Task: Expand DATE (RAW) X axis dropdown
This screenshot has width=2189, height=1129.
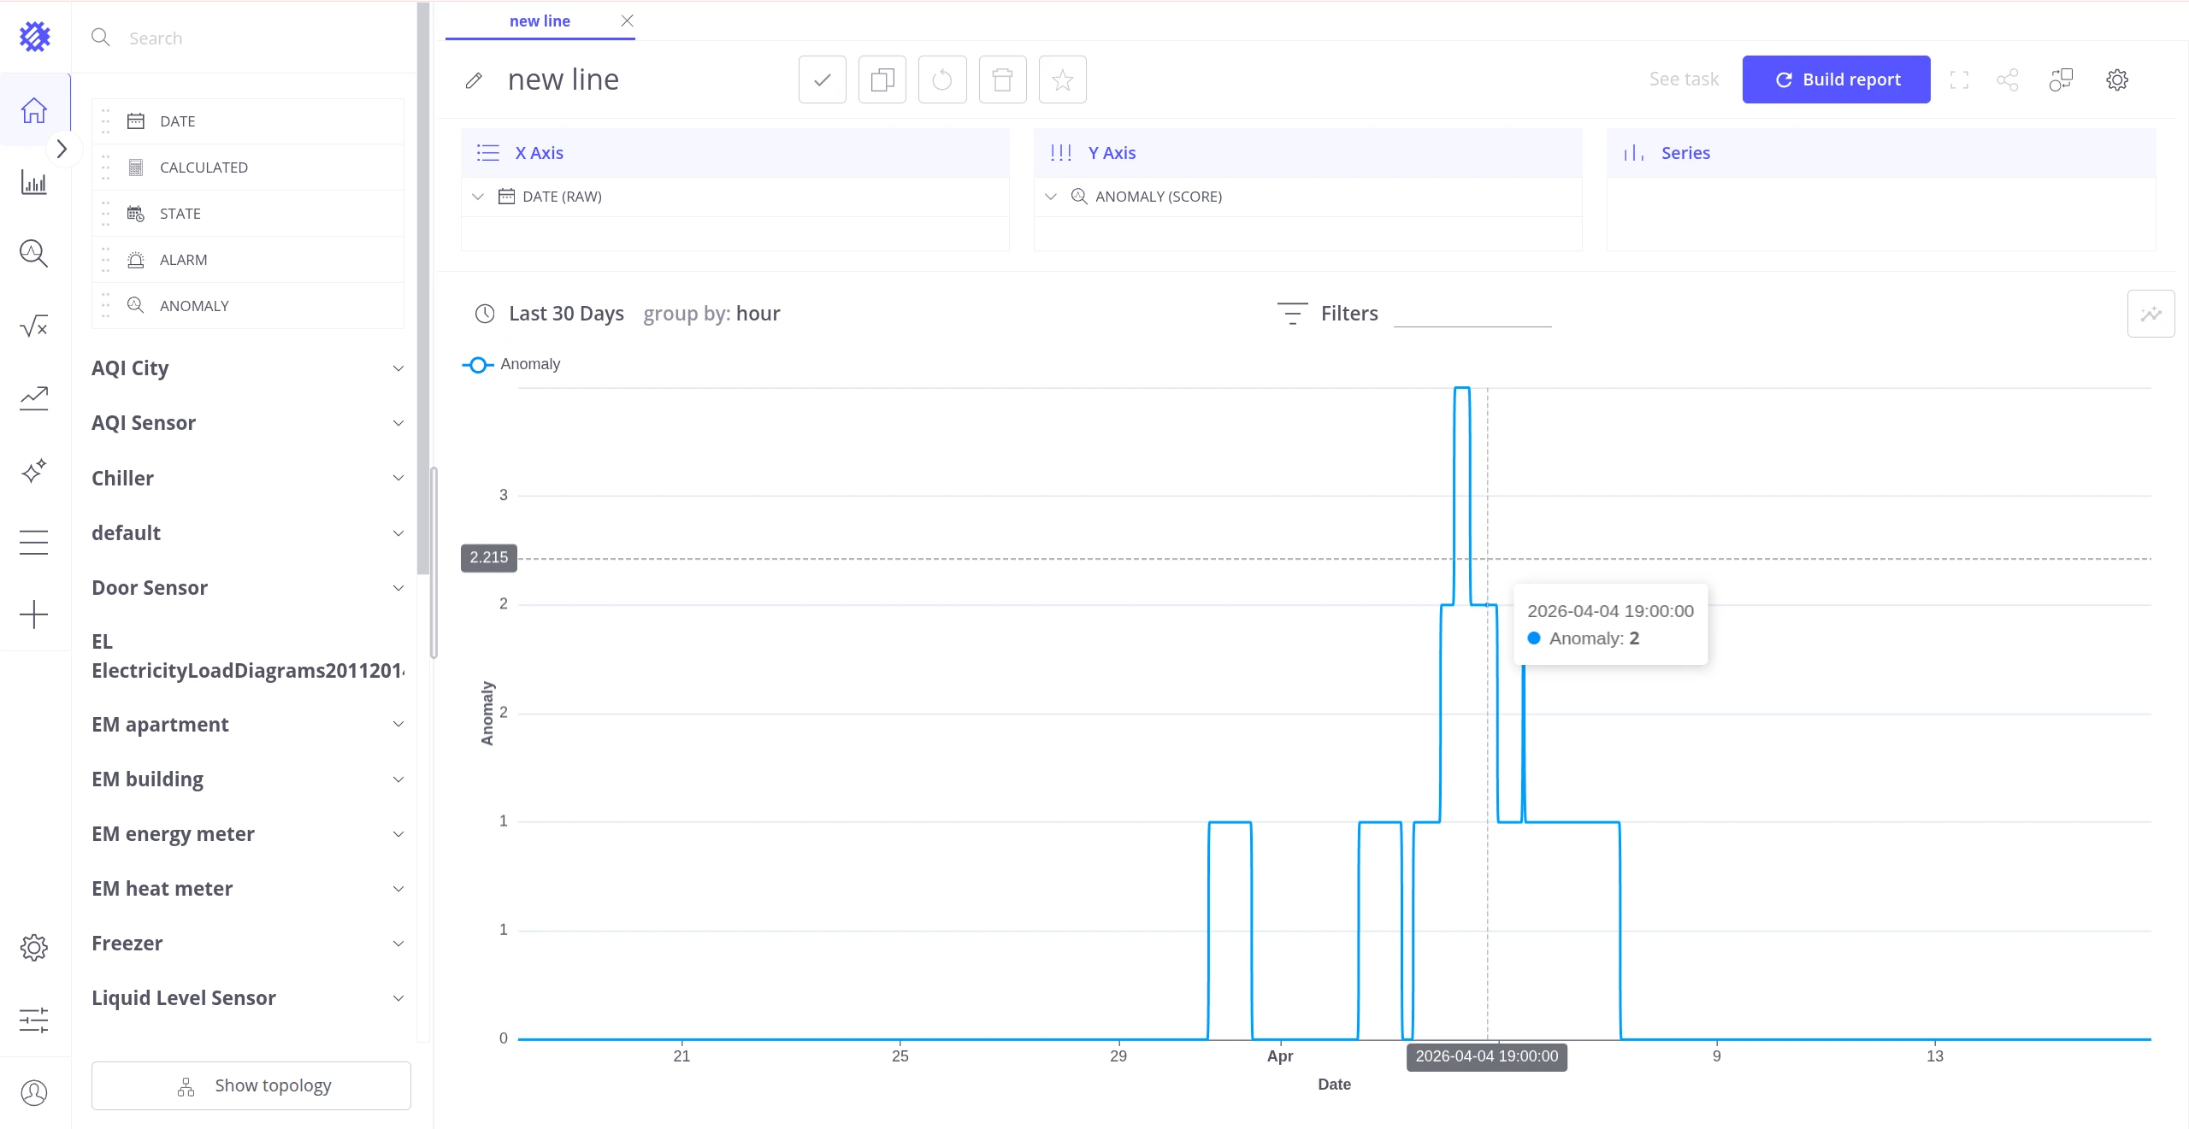Action: click(478, 197)
